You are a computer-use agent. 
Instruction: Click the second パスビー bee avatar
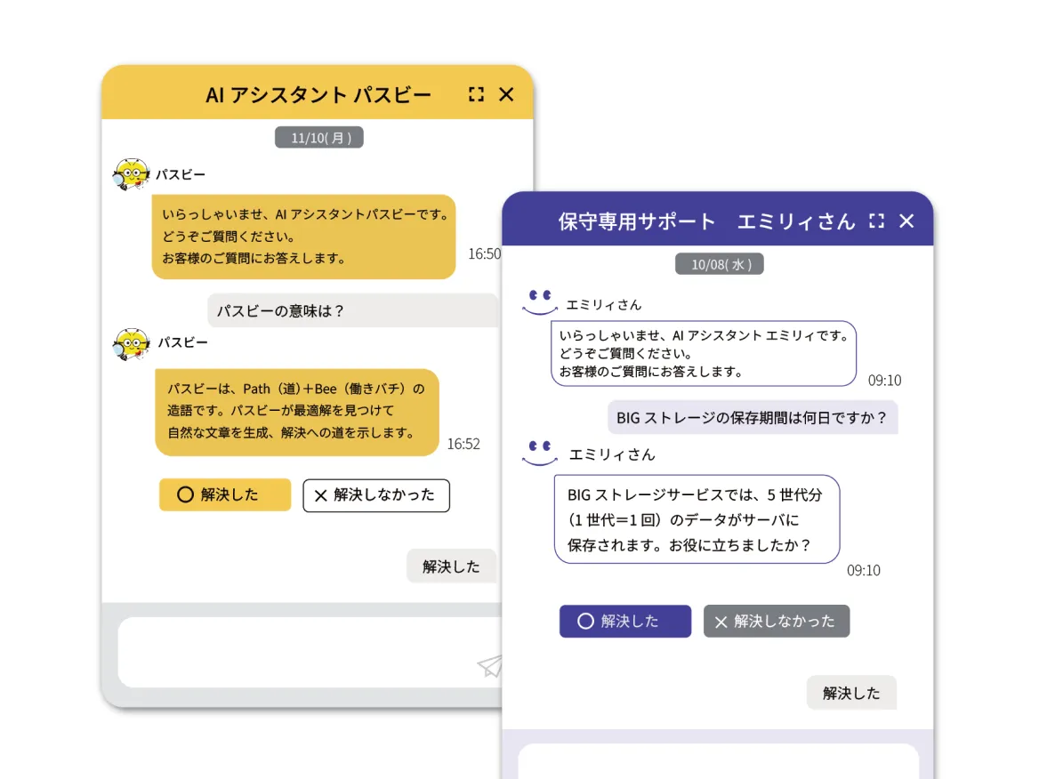(x=132, y=343)
